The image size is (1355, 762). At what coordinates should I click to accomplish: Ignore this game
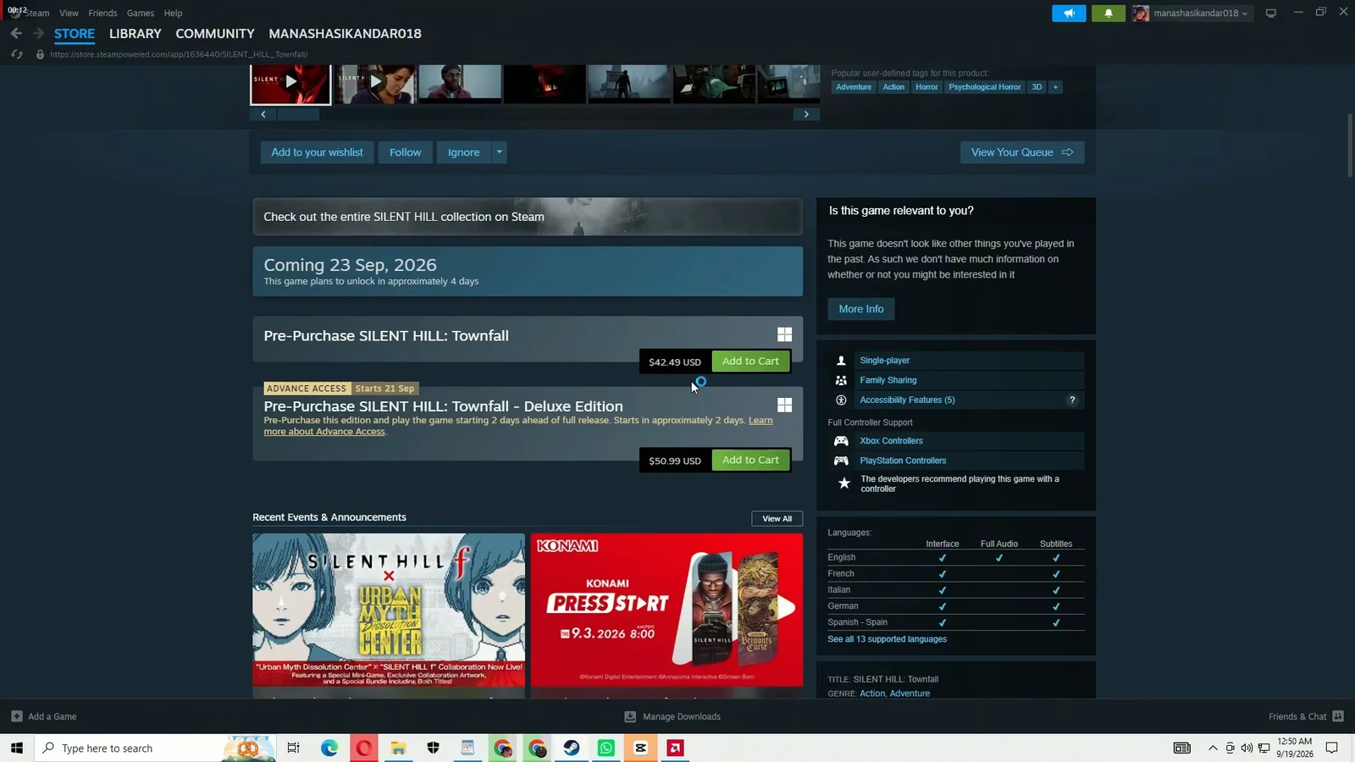coord(463,152)
